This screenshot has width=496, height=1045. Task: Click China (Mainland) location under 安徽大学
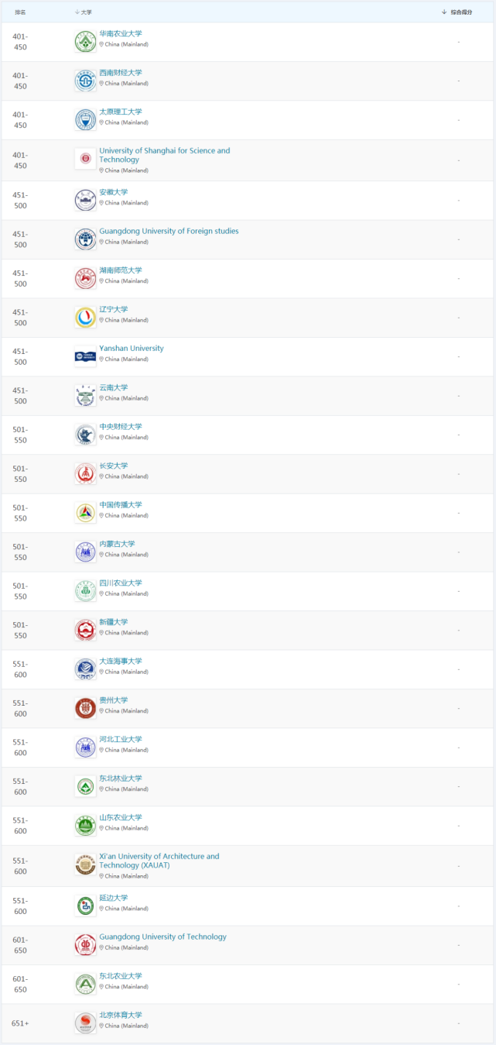pyautogui.click(x=126, y=203)
